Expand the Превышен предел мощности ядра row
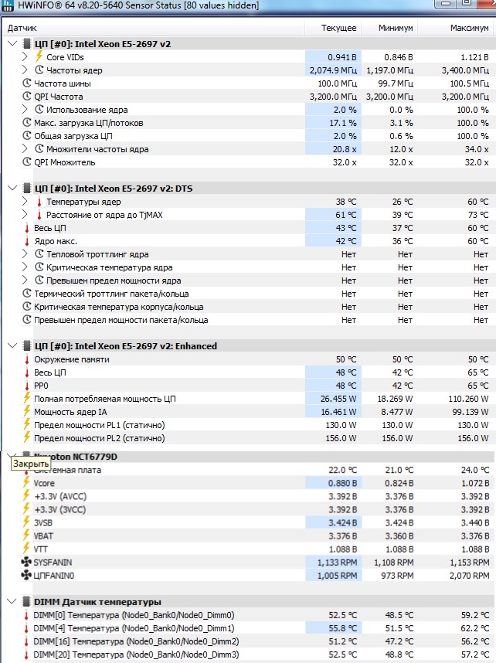Image resolution: width=496 pixels, height=663 pixels. click(25, 280)
